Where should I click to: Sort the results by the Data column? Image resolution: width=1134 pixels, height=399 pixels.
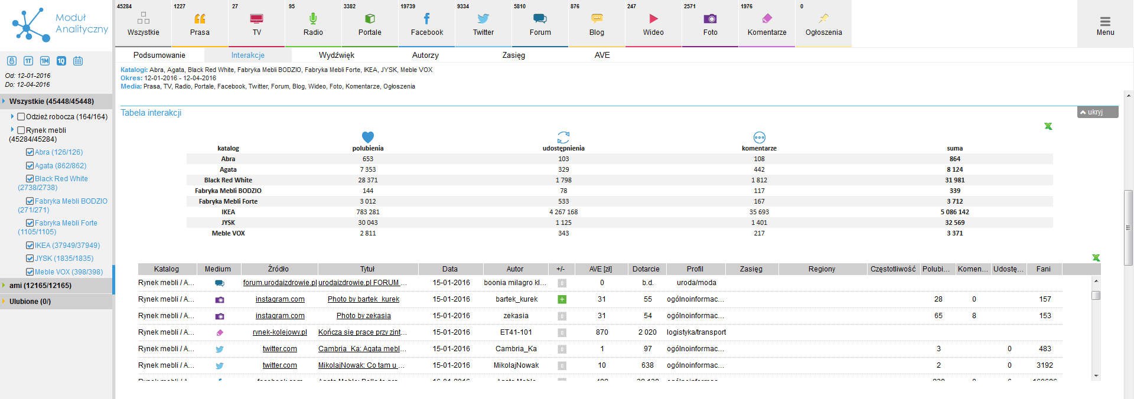click(x=450, y=269)
